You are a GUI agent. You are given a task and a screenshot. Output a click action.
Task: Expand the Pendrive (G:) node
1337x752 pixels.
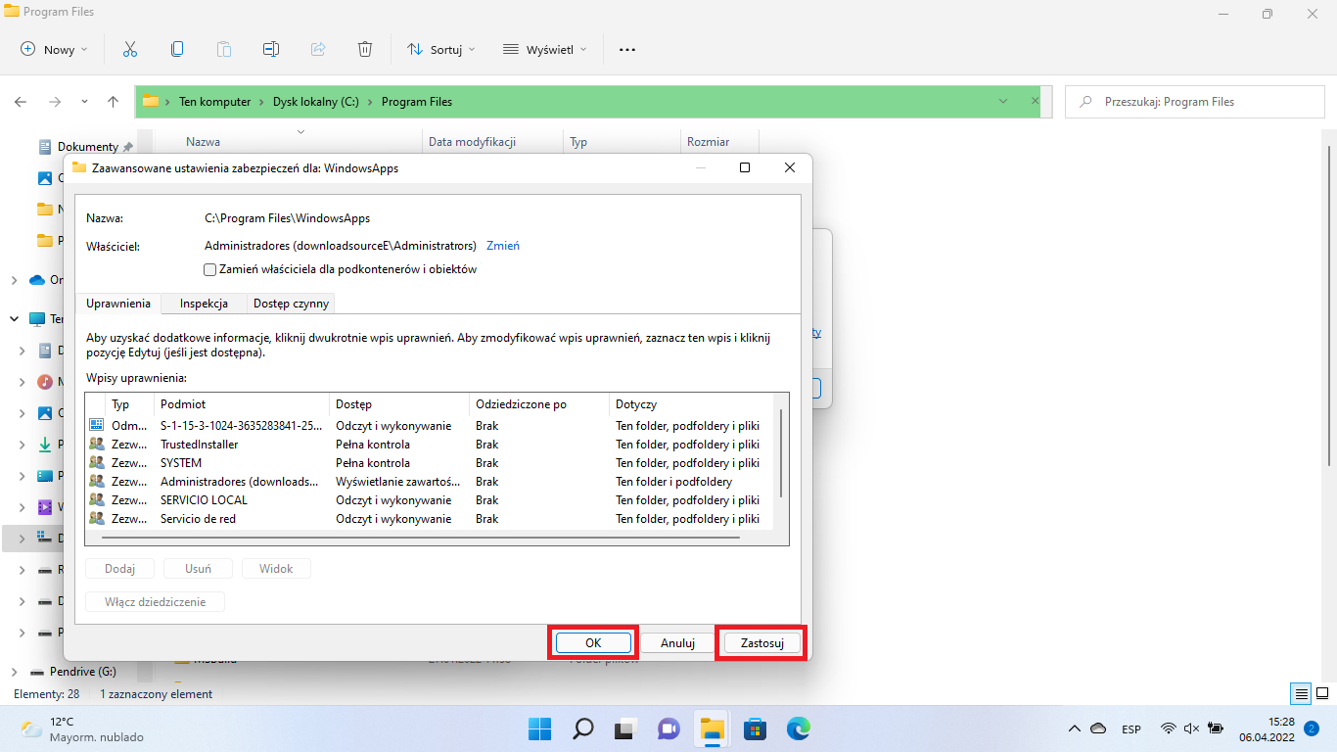tap(14, 672)
